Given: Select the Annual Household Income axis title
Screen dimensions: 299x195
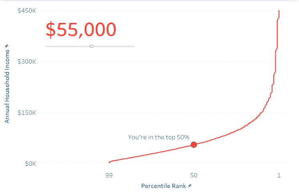Looking at the screenshot, I should coord(7,86).
